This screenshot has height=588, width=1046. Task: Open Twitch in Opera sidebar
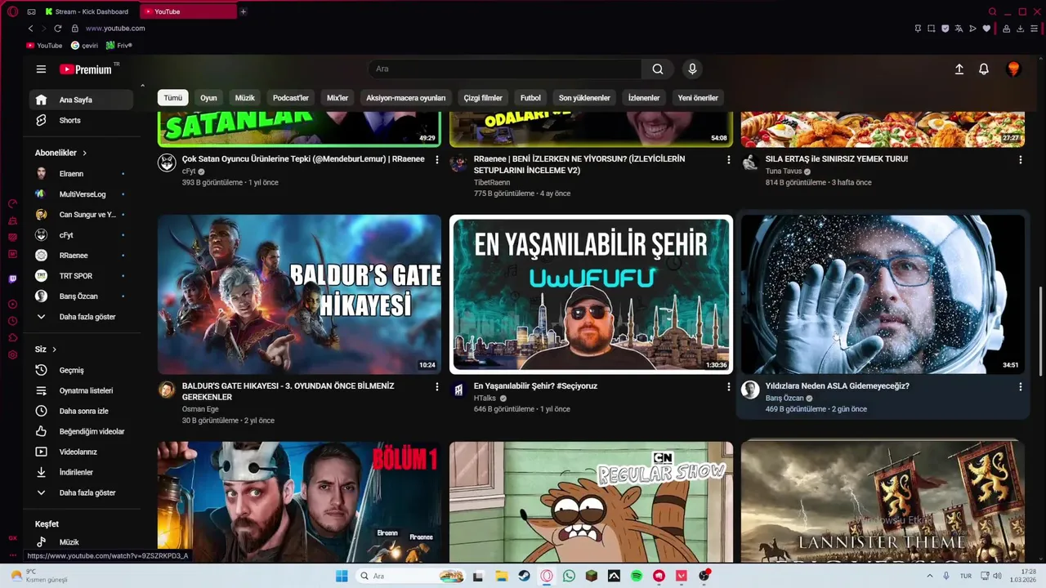pyautogui.click(x=12, y=279)
